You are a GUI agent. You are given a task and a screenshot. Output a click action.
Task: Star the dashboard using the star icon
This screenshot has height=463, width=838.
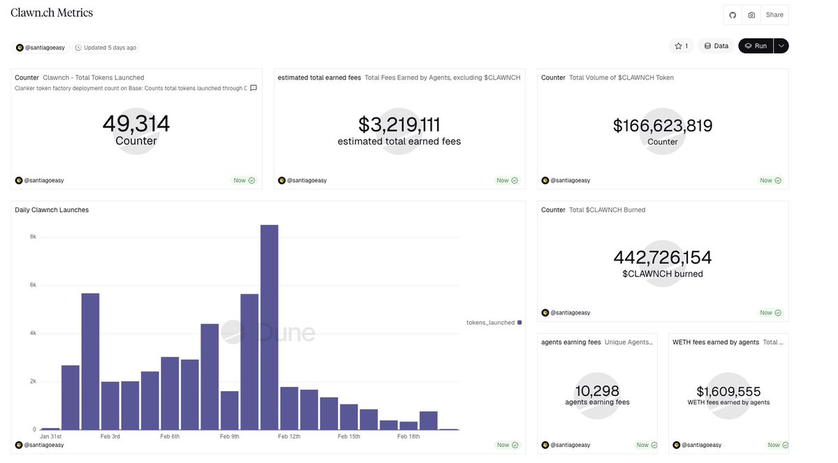[x=677, y=45]
